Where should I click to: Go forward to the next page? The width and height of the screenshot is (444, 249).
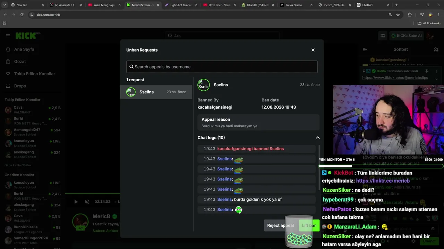pos(14,15)
